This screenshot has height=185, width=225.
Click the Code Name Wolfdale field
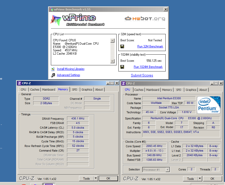point(156,103)
